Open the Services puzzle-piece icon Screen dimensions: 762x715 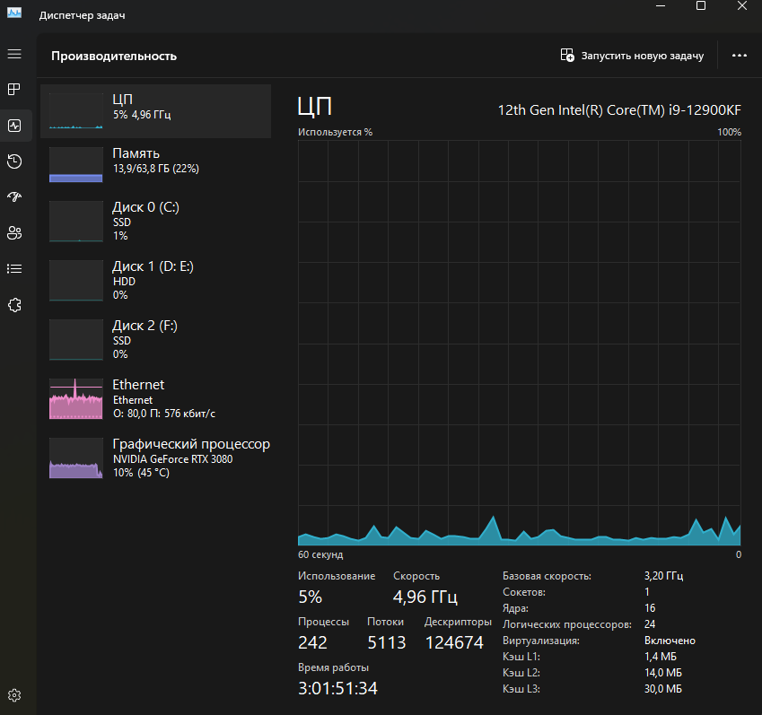click(x=14, y=305)
